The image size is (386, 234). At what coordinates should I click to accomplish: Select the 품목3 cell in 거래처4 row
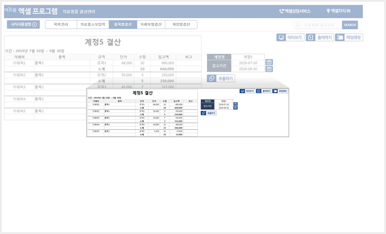60,99
